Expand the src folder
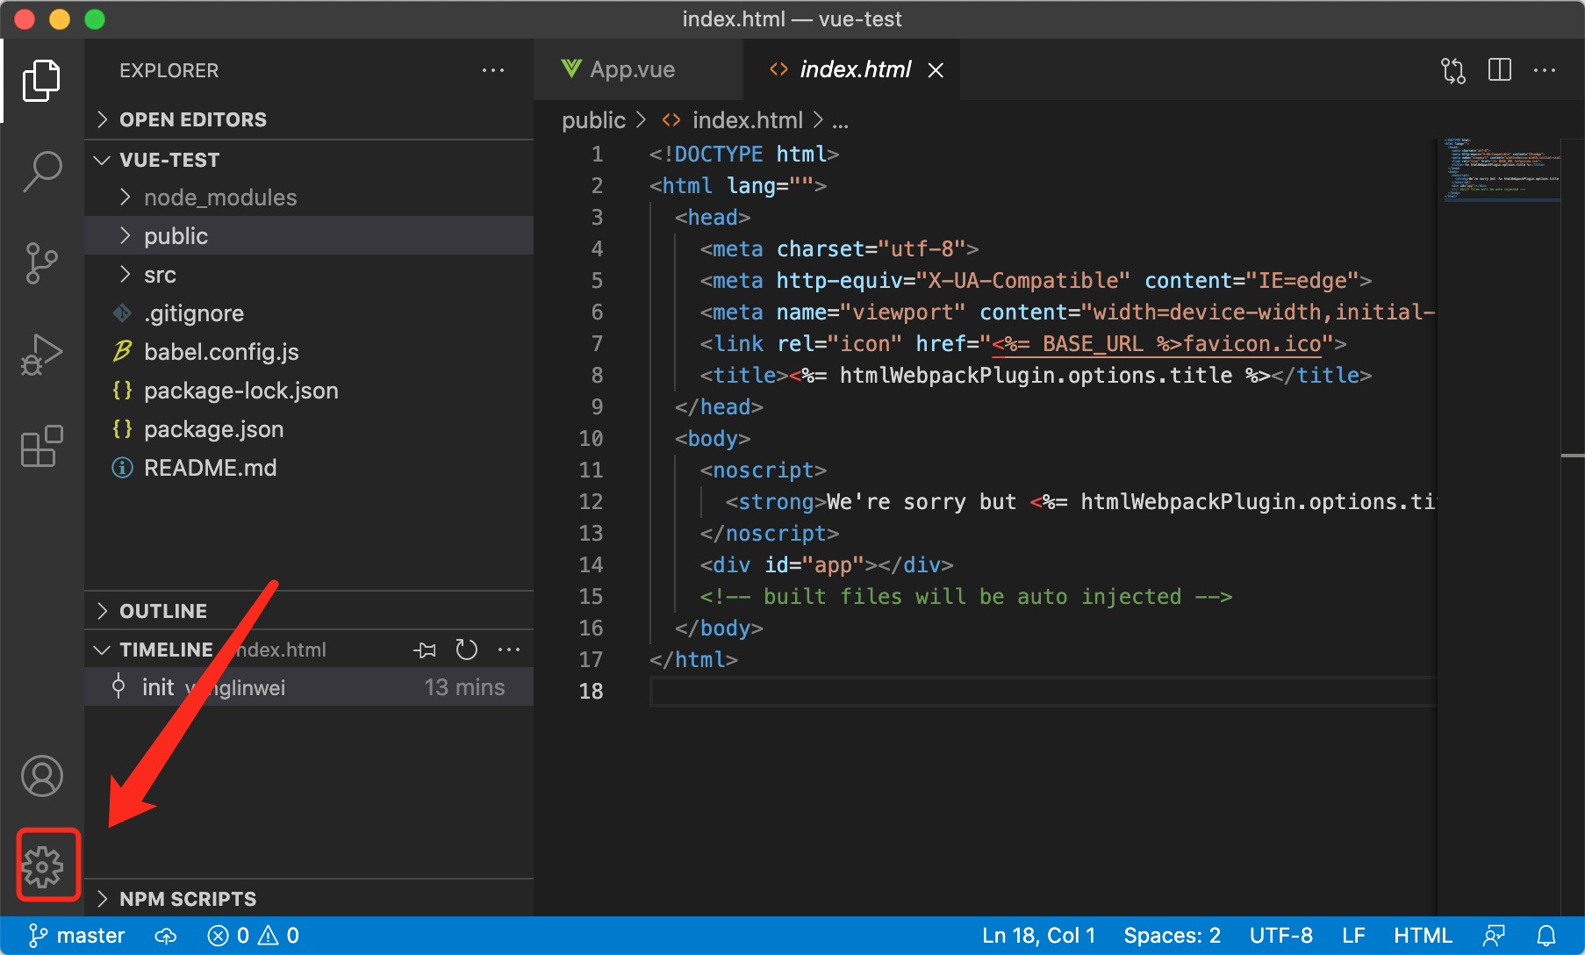The image size is (1585, 955). [309, 275]
